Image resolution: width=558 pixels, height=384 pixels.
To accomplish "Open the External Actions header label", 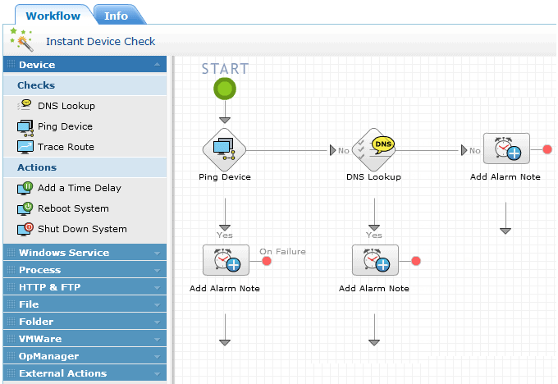I will pyautogui.click(x=63, y=373).
